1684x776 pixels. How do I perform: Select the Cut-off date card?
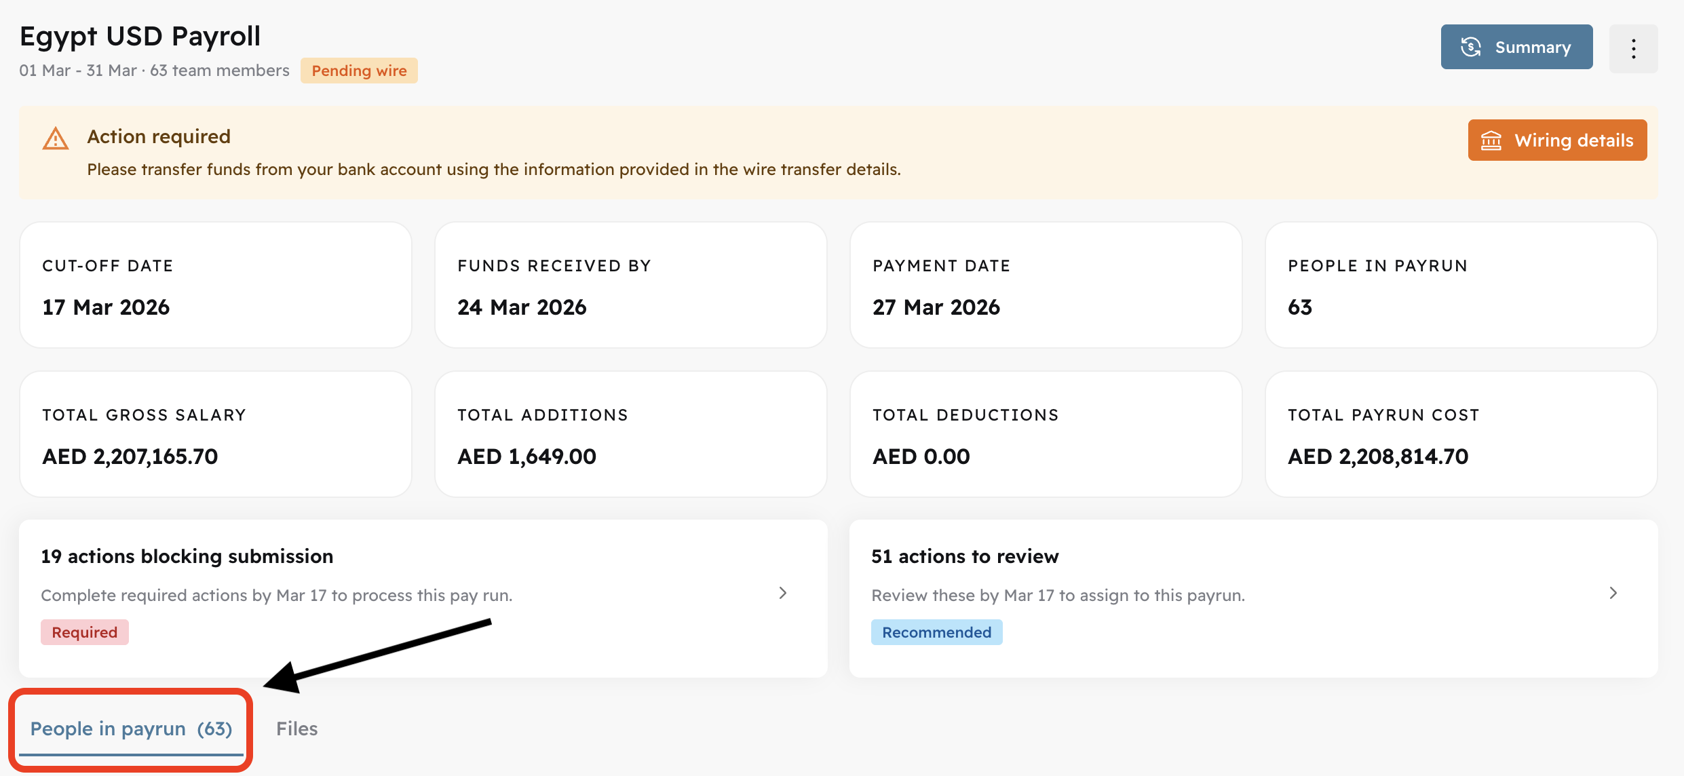216,285
